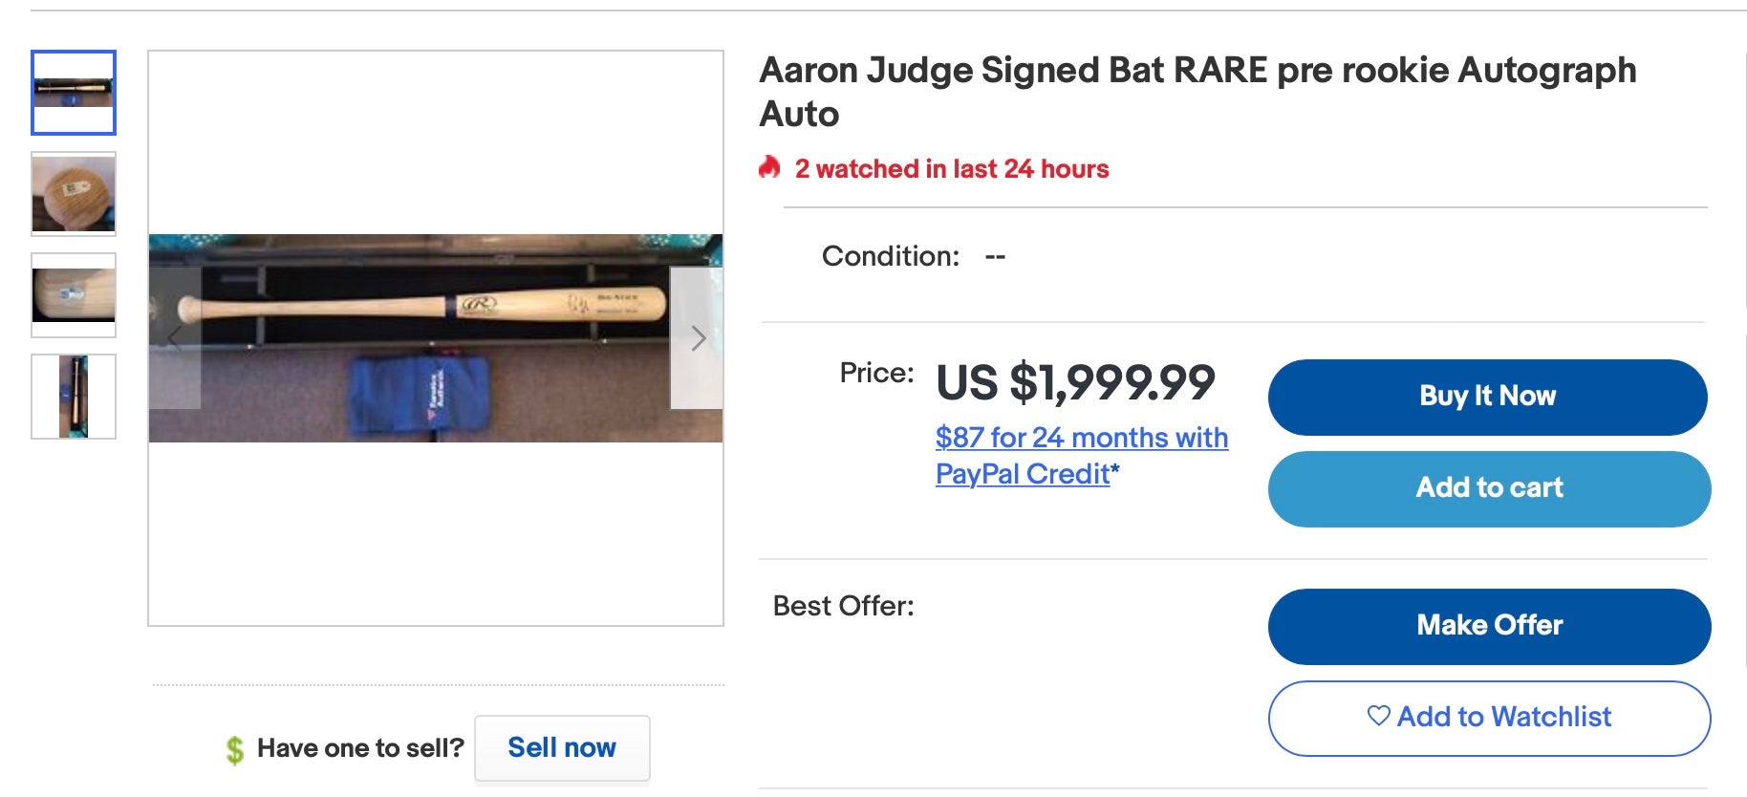
Task: Click the green dollar sign icon
Action: coord(235,749)
